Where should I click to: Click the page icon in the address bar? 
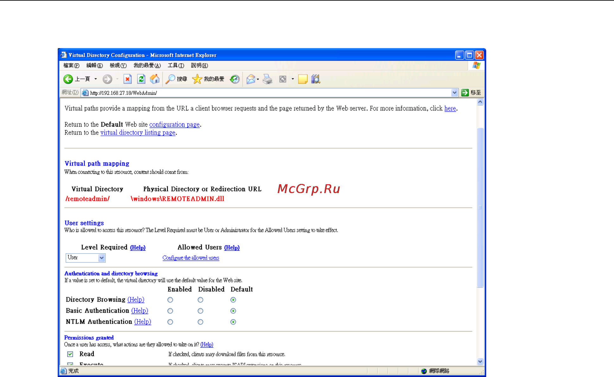click(85, 93)
